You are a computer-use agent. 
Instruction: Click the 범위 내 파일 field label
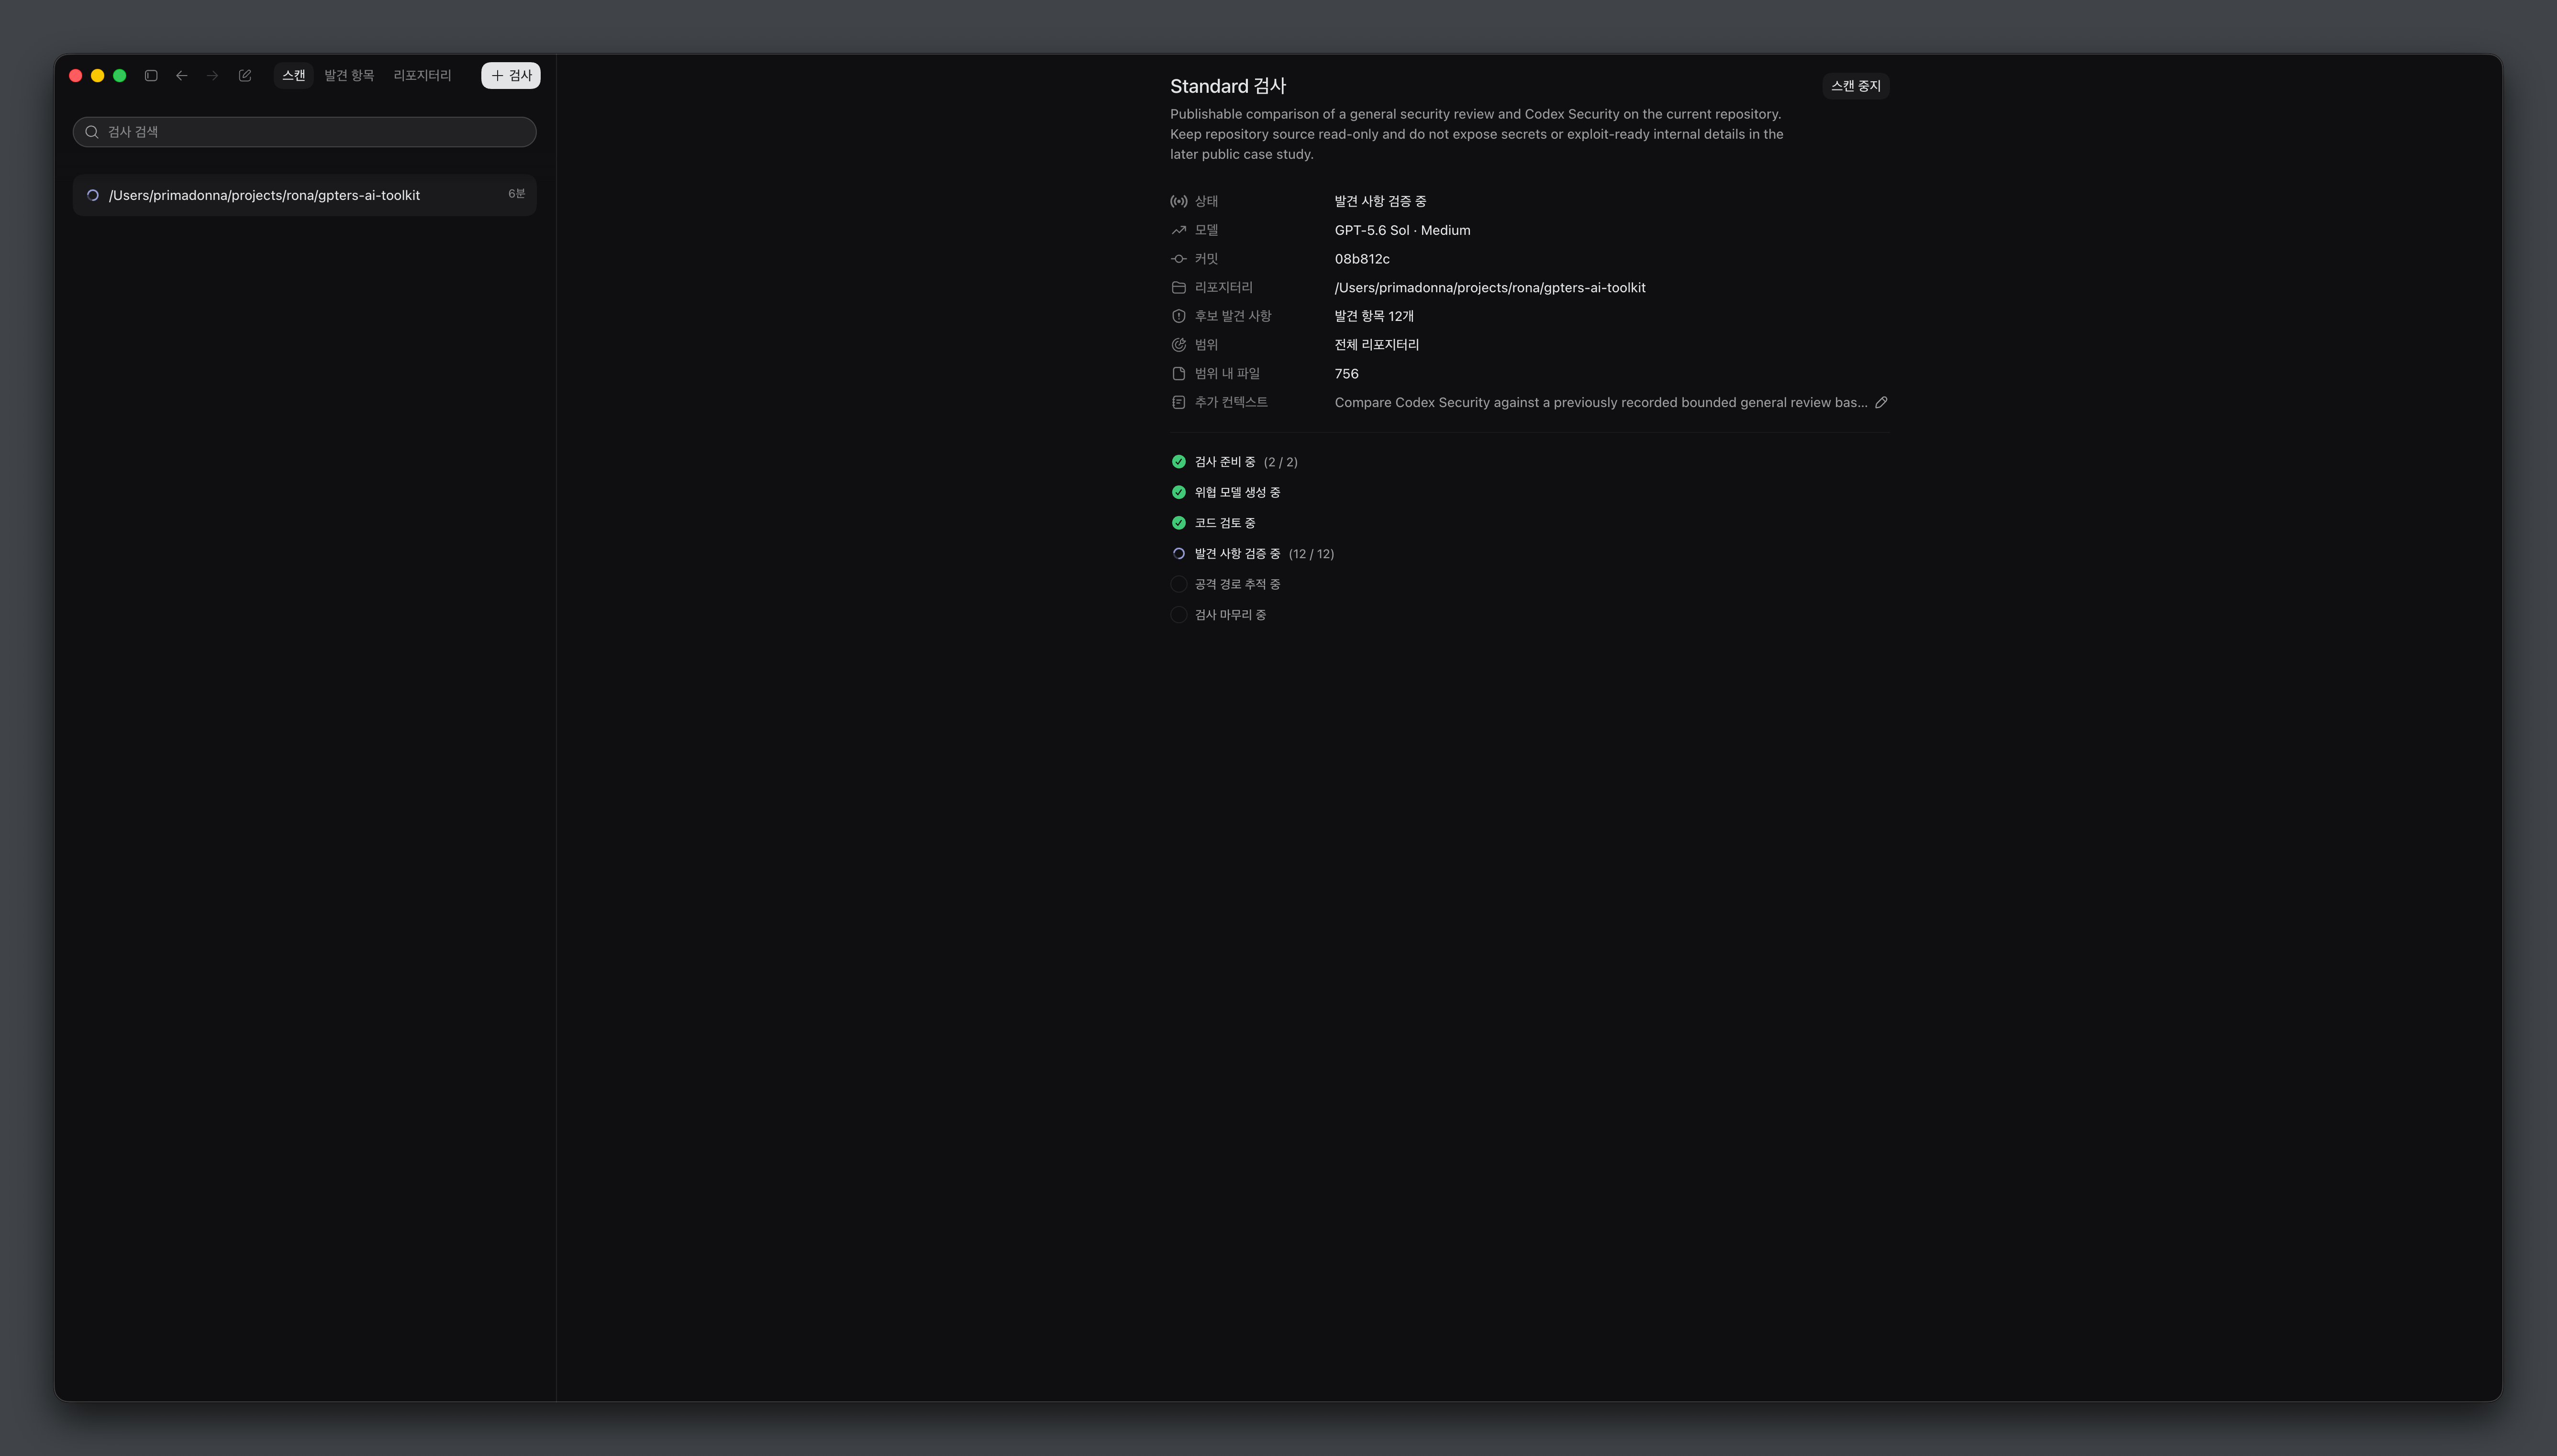1227,374
